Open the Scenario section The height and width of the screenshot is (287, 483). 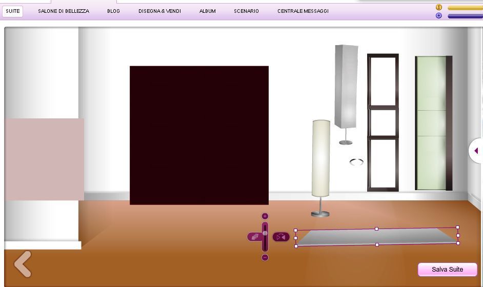point(246,11)
